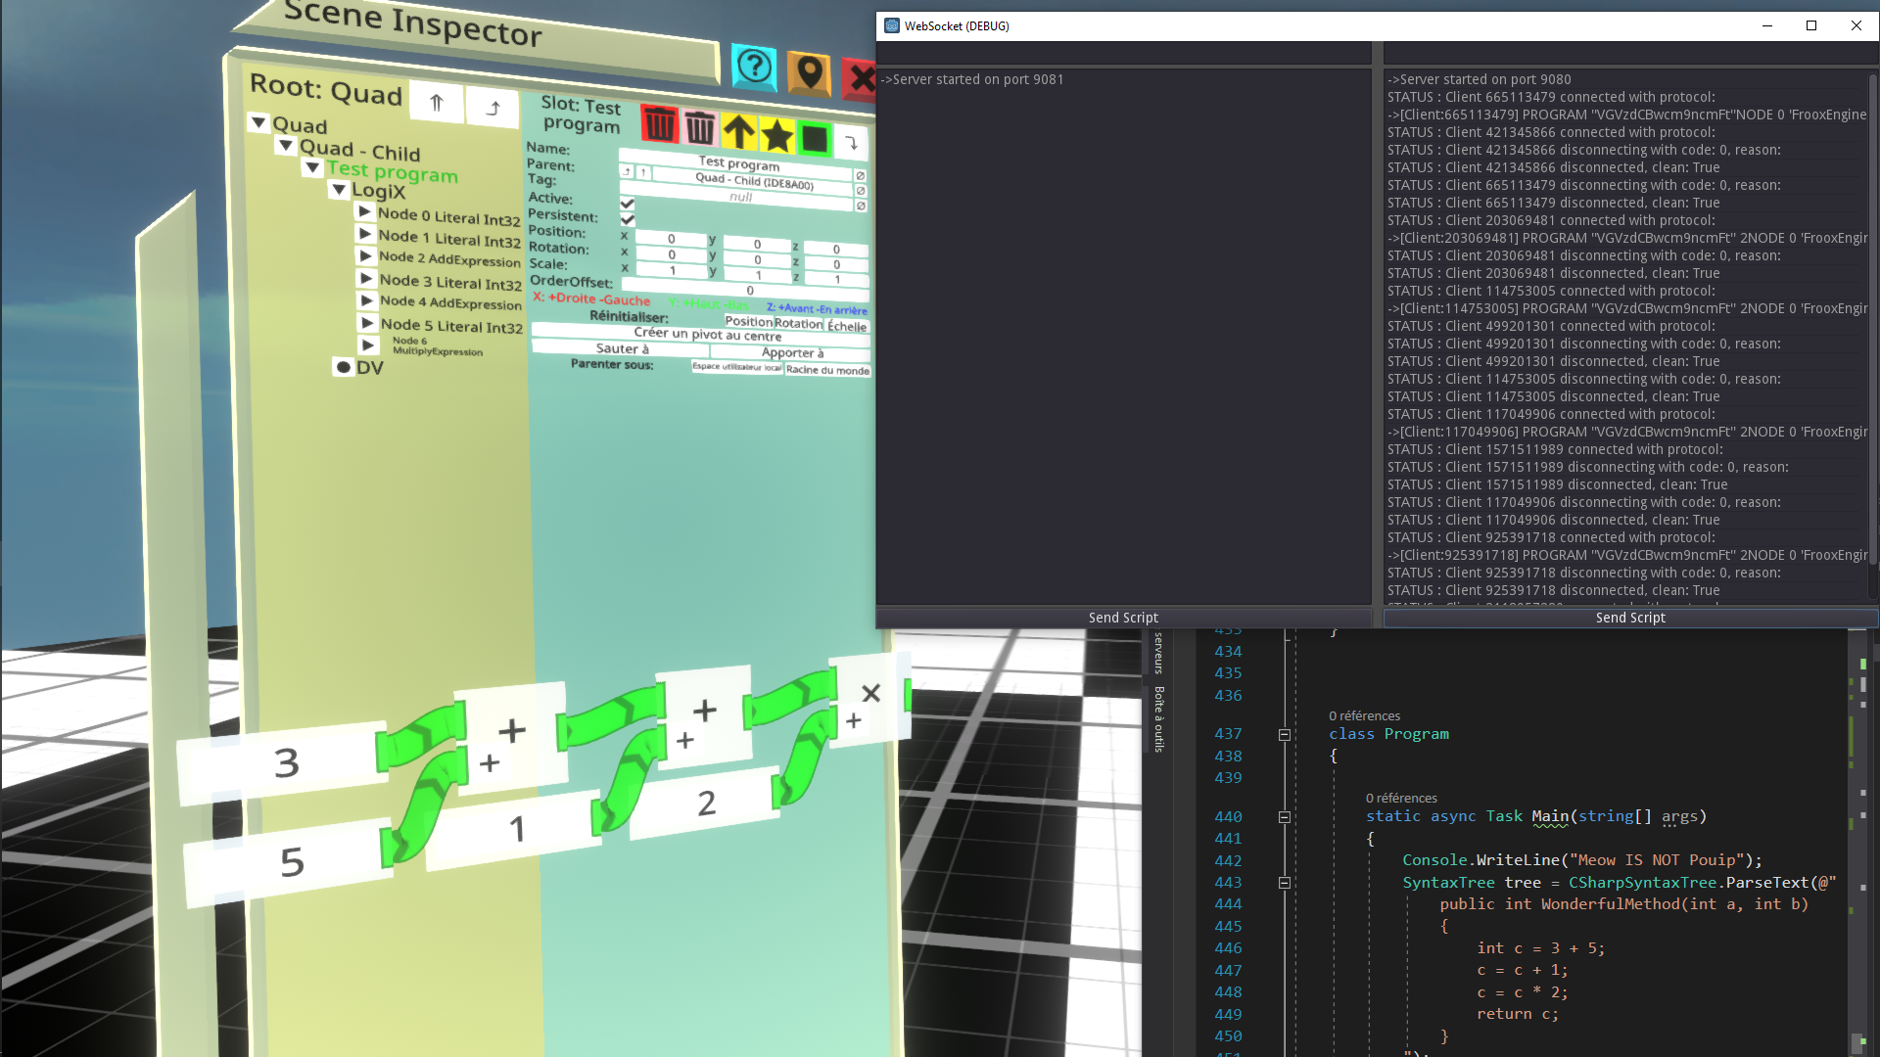
Task: Click the yellow up-arrow insert parent icon
Action: pyautogui.click(x=739, y=131)
